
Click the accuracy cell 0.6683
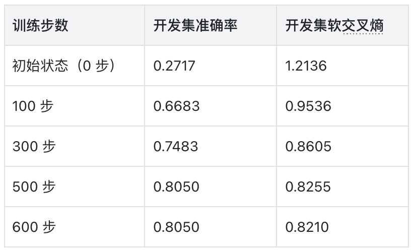[x=176, y=106]
